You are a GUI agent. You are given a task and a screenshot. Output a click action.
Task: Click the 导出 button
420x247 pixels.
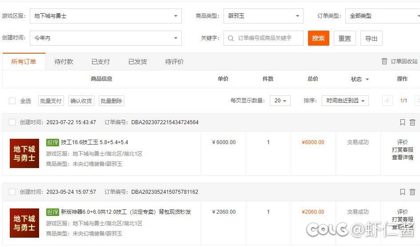pos(371,38)
